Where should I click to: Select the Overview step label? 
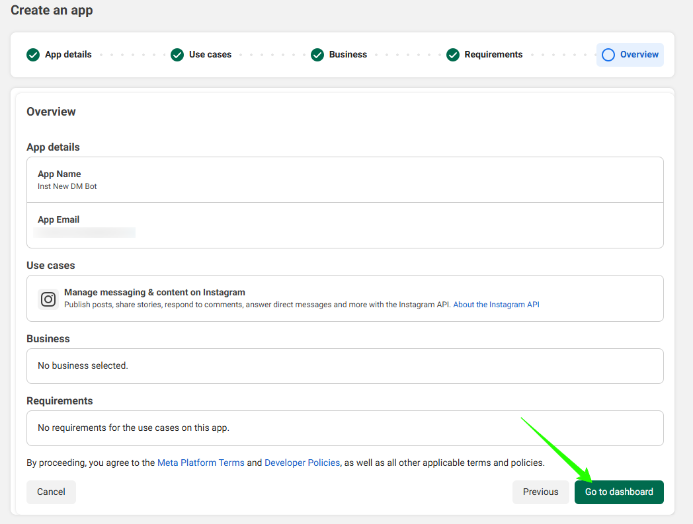[639, 55]
